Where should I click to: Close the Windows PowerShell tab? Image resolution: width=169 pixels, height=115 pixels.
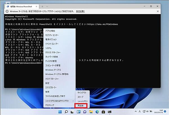[36, 6]
